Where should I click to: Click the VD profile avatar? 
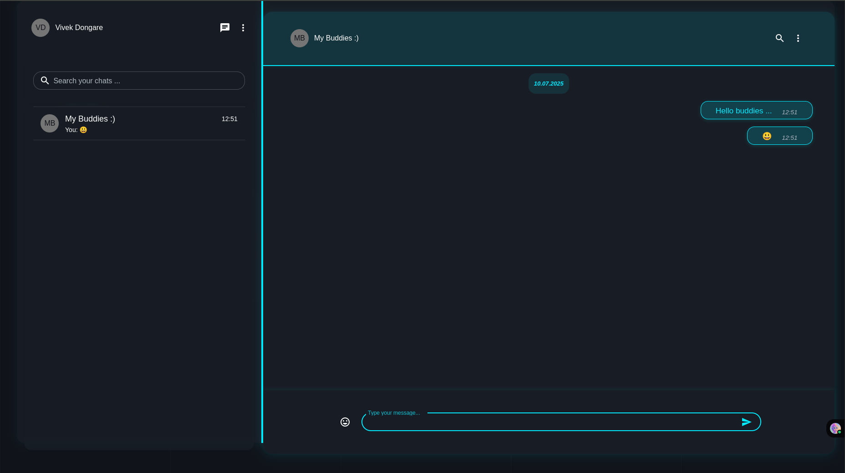tap(41, 28)
